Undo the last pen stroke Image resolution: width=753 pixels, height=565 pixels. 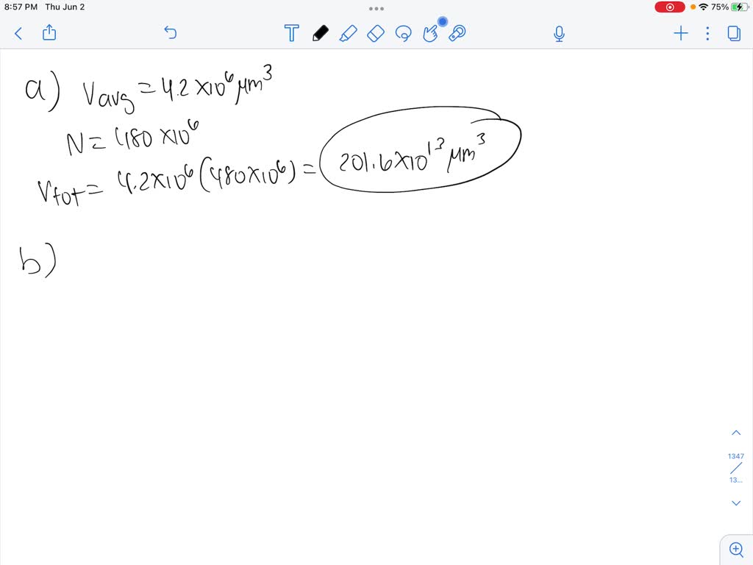click(x=170, y=33)
